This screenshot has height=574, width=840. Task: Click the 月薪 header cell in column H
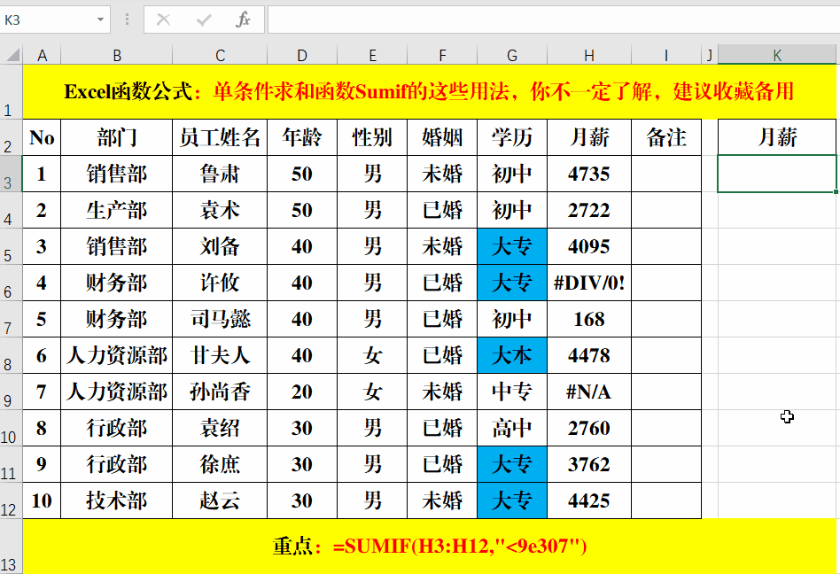[589, 137]
